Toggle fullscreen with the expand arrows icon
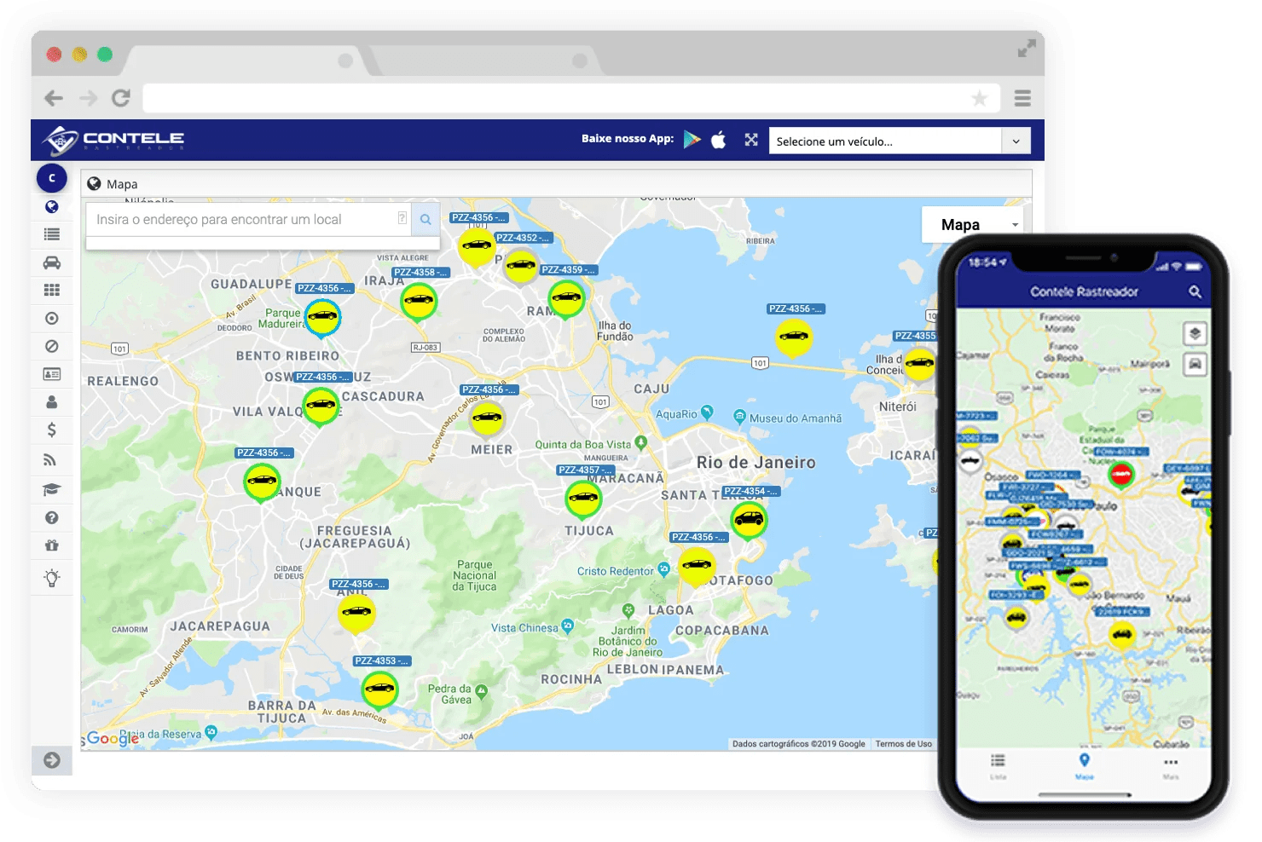This screenshot has width=1262, height=842. [751, 140]
